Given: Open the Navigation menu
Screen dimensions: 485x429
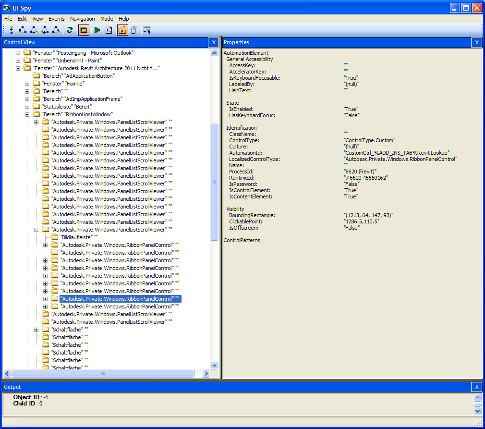Looking at the screenshot, I should [x=82, y=19].
